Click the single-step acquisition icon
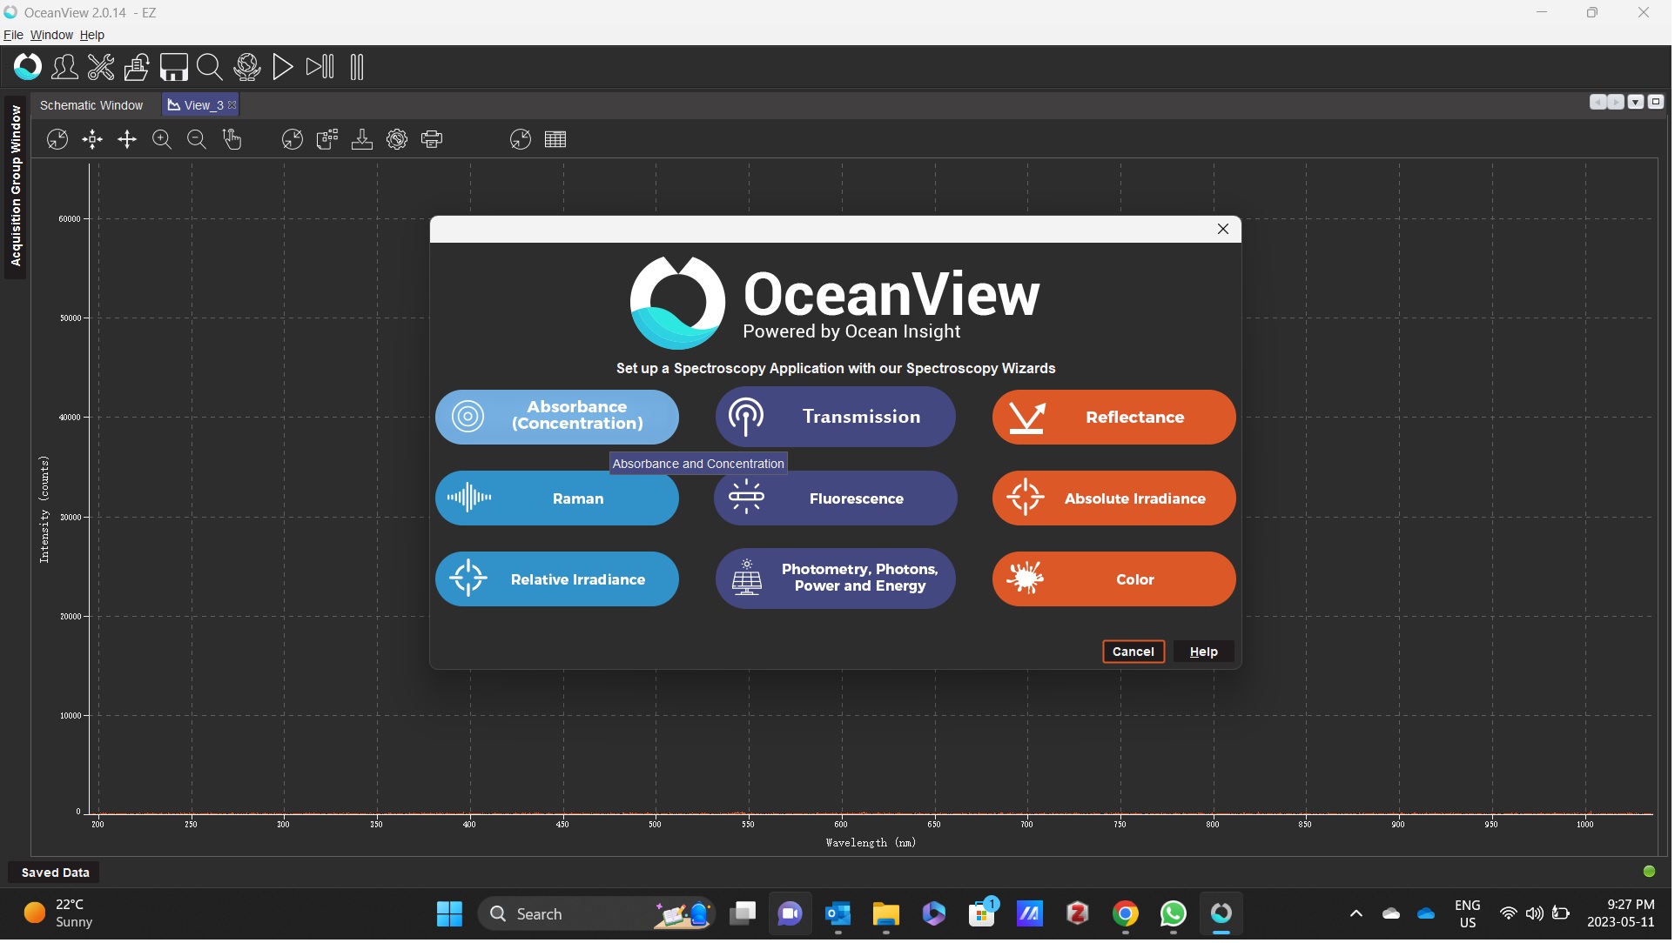 pos(320,67)
